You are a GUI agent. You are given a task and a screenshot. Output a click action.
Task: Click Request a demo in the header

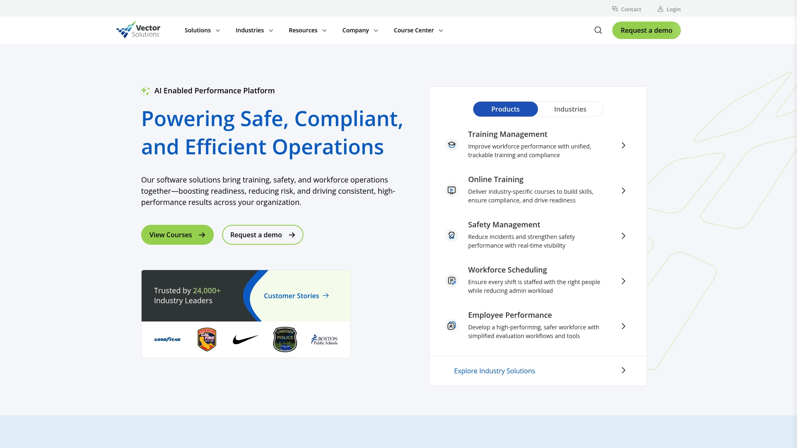point(646,30)
